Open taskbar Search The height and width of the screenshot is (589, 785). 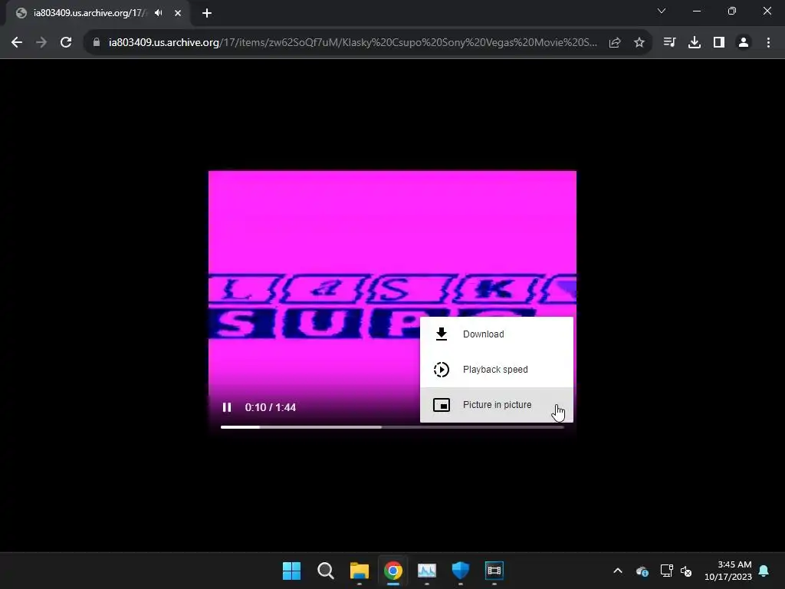click(325, 571)
